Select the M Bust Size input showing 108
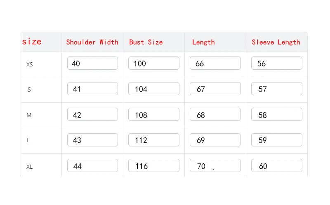 click(154, 114)
